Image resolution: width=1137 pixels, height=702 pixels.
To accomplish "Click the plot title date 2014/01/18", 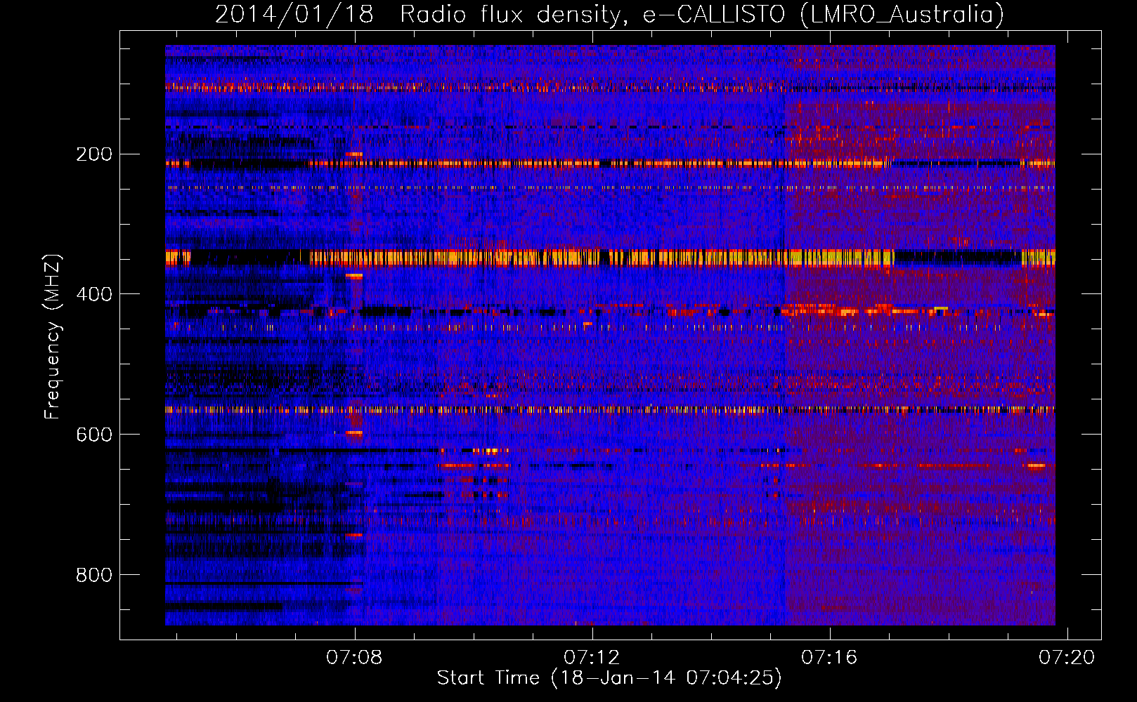I will [294, 14].
